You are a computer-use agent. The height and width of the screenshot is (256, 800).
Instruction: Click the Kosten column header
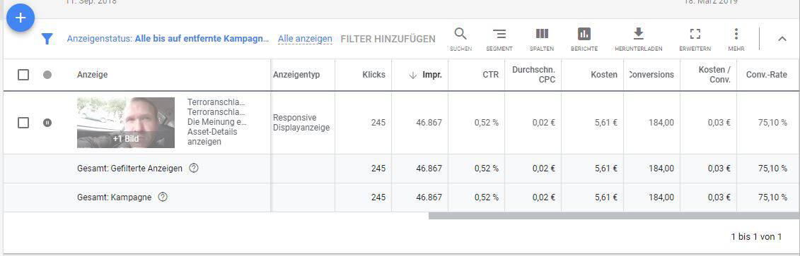click(x=604, y=75)
